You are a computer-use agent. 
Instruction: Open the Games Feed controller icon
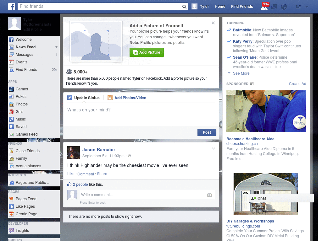point(11,134)
